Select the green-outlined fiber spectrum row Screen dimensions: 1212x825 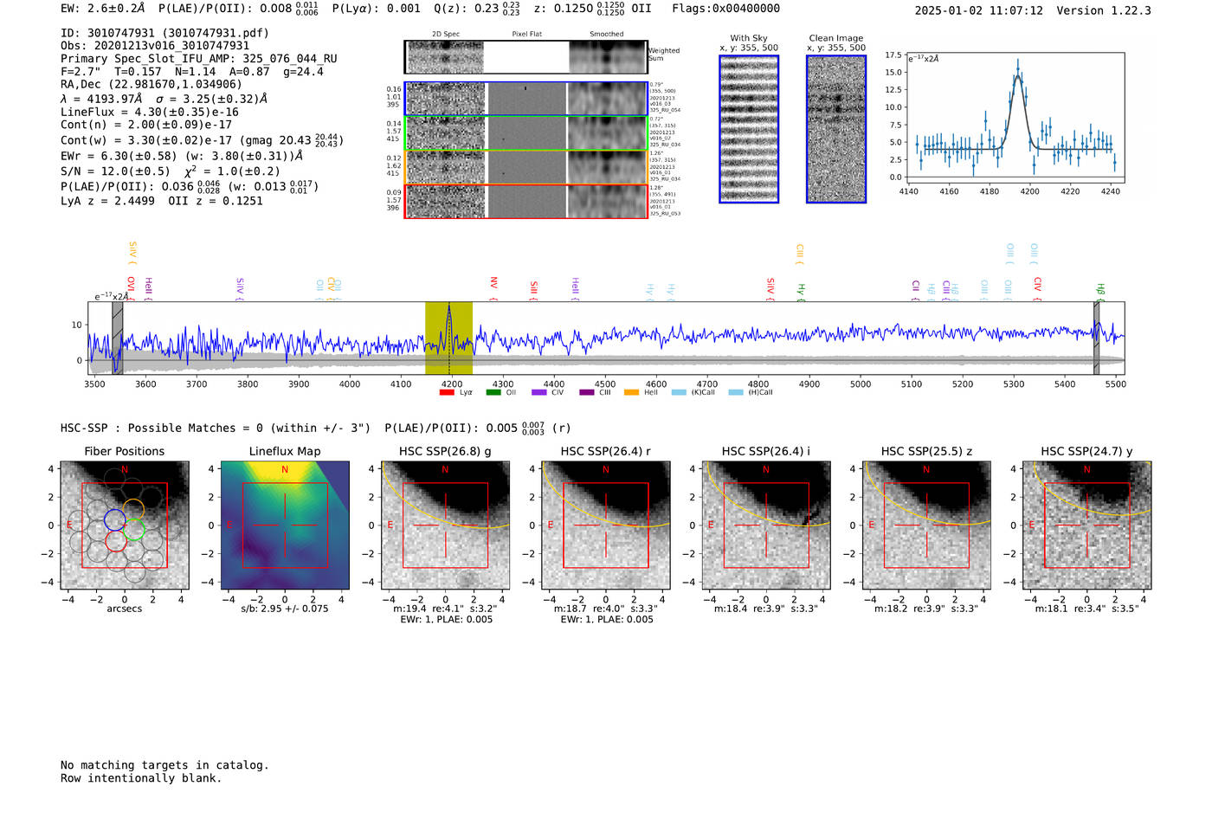[x=525, y=133]
